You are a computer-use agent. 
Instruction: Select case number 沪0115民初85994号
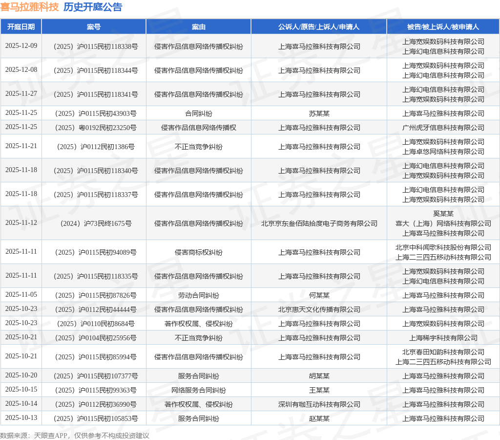[x=96, y=357]
